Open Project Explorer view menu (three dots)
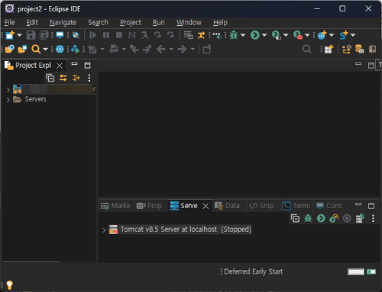Image resolution: width=382 pixels, height=292 pixels. click(89, 78)
